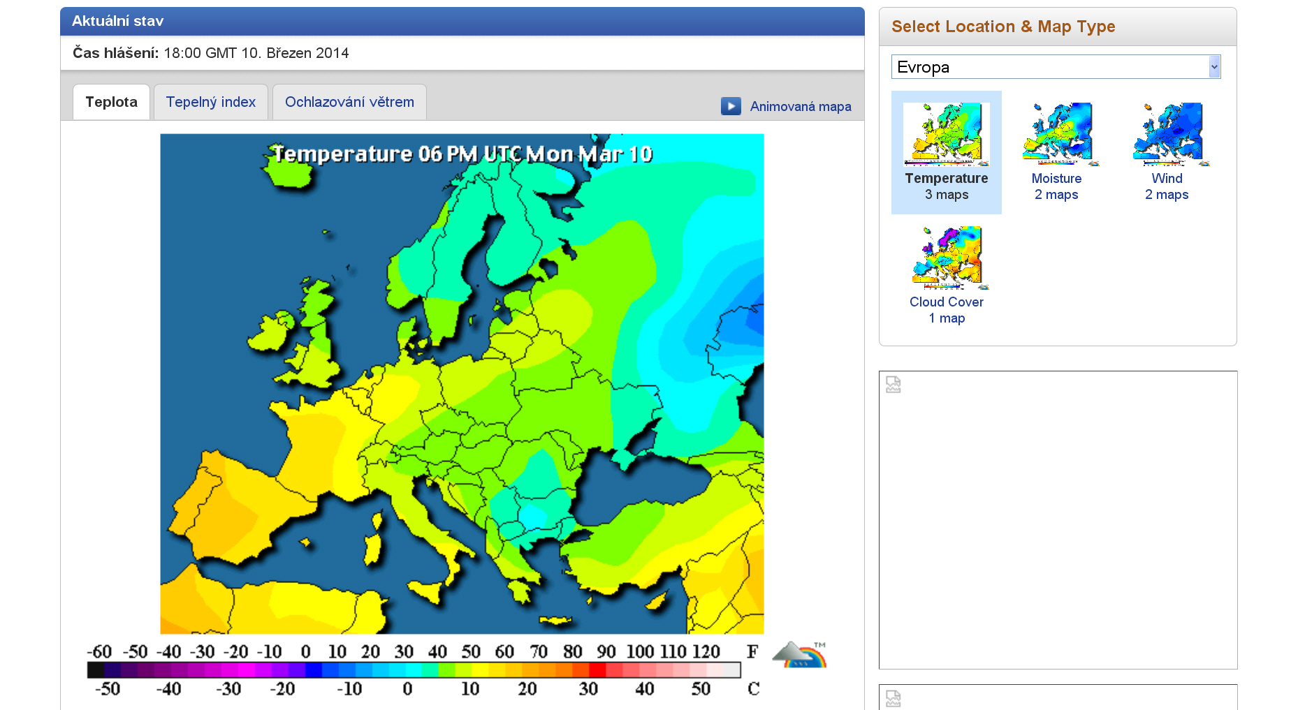Click the Moisture 2 maps link
Viewport: 1298px width, 710px height.
coord(1056,186)
